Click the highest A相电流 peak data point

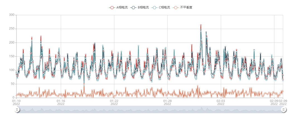[201, 25]
